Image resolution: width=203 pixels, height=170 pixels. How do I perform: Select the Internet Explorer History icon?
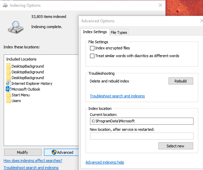pos(8,83)
